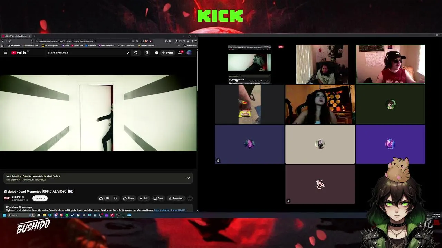Clear the YouTube search text with X
442x248 pixels.
[x=128, y=53]
